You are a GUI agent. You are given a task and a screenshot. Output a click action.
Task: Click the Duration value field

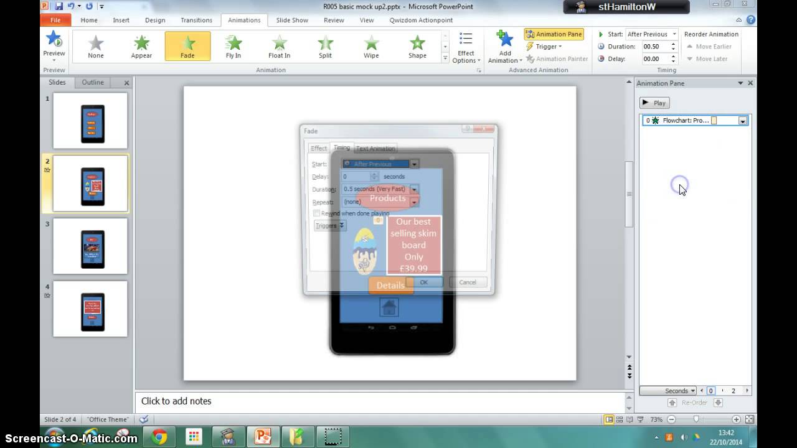(654, 47)
